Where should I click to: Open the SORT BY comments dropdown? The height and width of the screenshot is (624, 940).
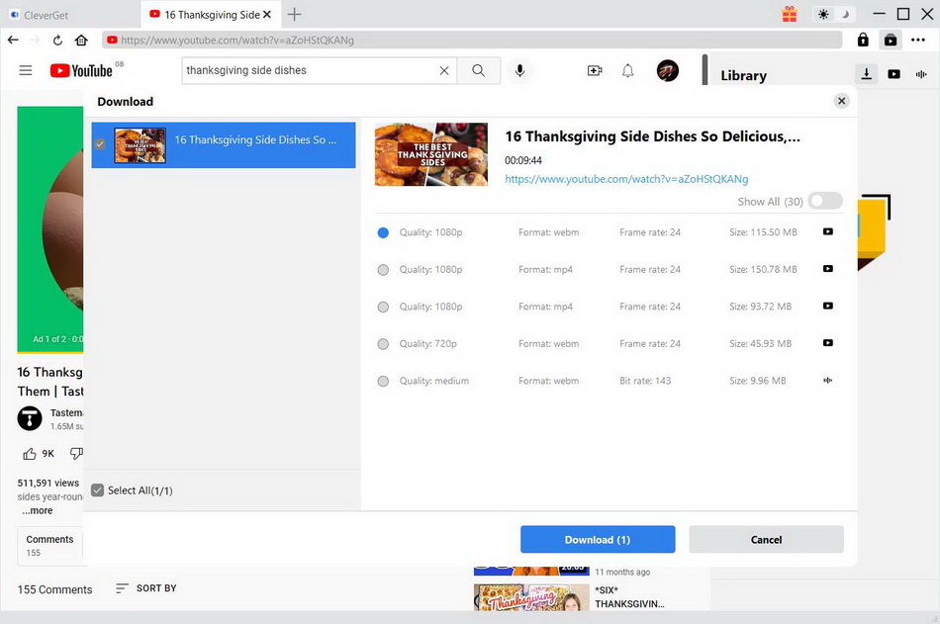(x=146, y=588)
